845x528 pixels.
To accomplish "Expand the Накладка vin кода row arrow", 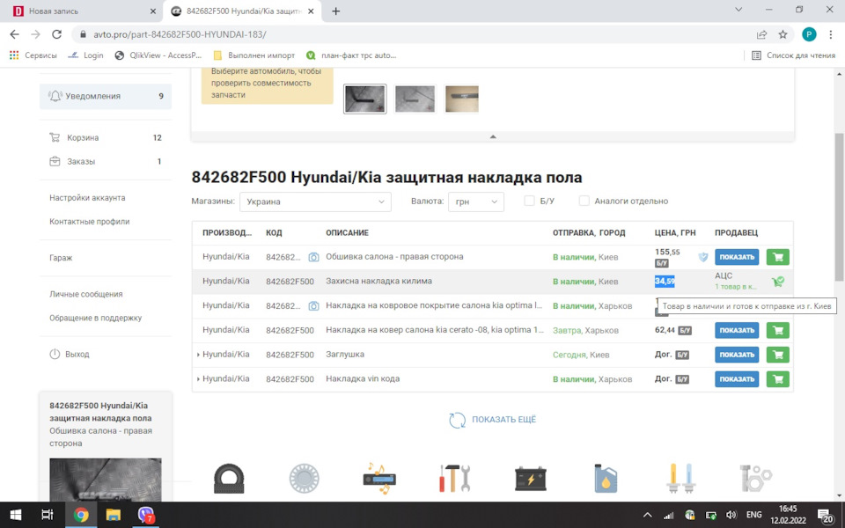I will click(x=198, y=378).
